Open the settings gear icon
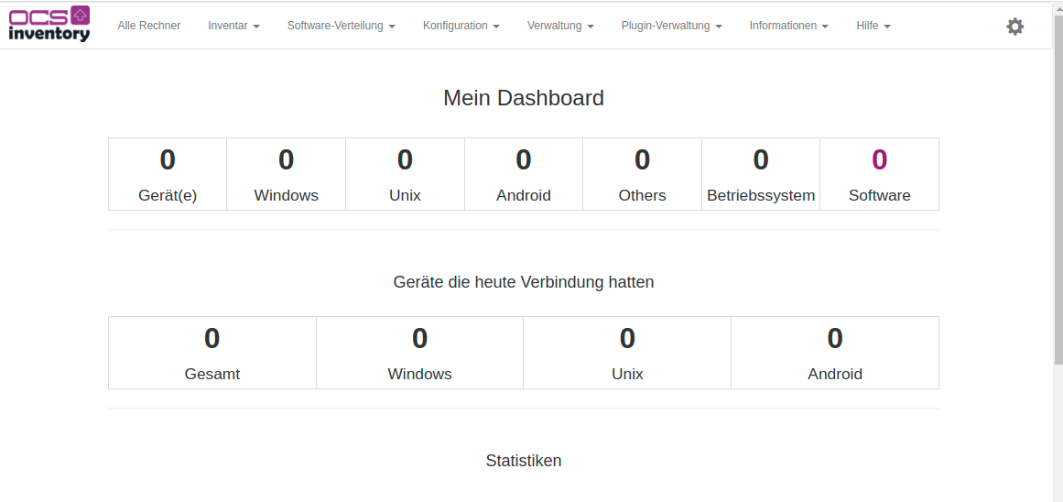This screenshot has width=1063, height=502. click(1014, 27)
